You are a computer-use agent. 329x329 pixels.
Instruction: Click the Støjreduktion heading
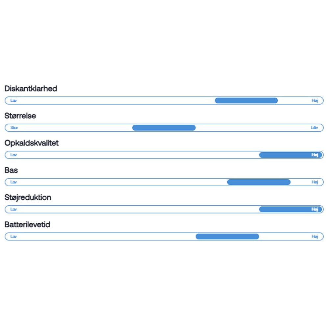coord(28,198)
